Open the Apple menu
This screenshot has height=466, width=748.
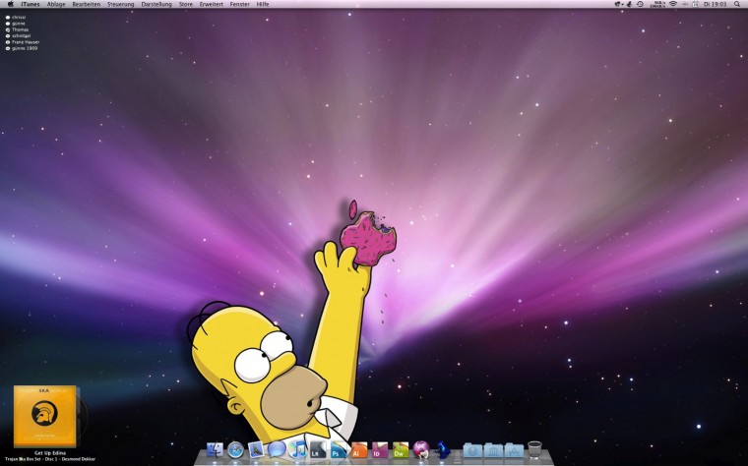click(11, 4)
